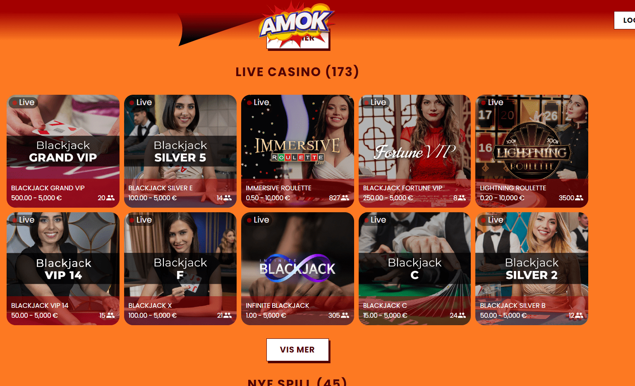This screenshot has height=386, width=635.
Task: Click players icon on Lightning Roulette card
Action: (x=579, y=198)
